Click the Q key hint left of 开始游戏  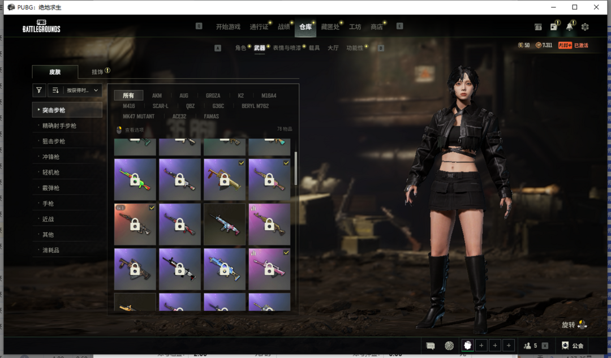pyautogui.click(x=199, y=26)
